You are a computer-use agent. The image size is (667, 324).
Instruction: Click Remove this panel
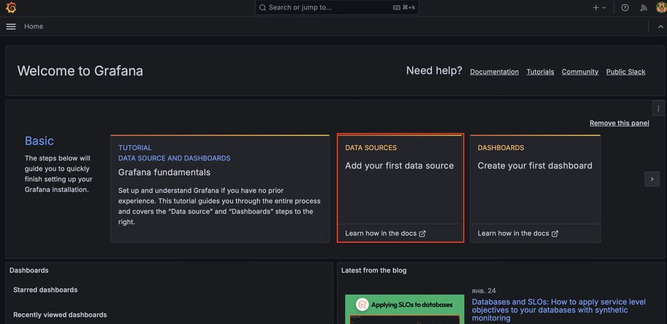[x=620, y=123]
